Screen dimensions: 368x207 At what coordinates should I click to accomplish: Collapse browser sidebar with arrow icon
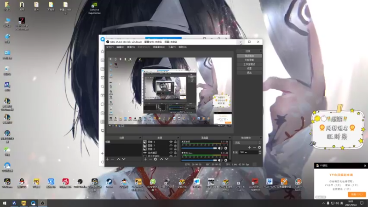click(102, 162)
